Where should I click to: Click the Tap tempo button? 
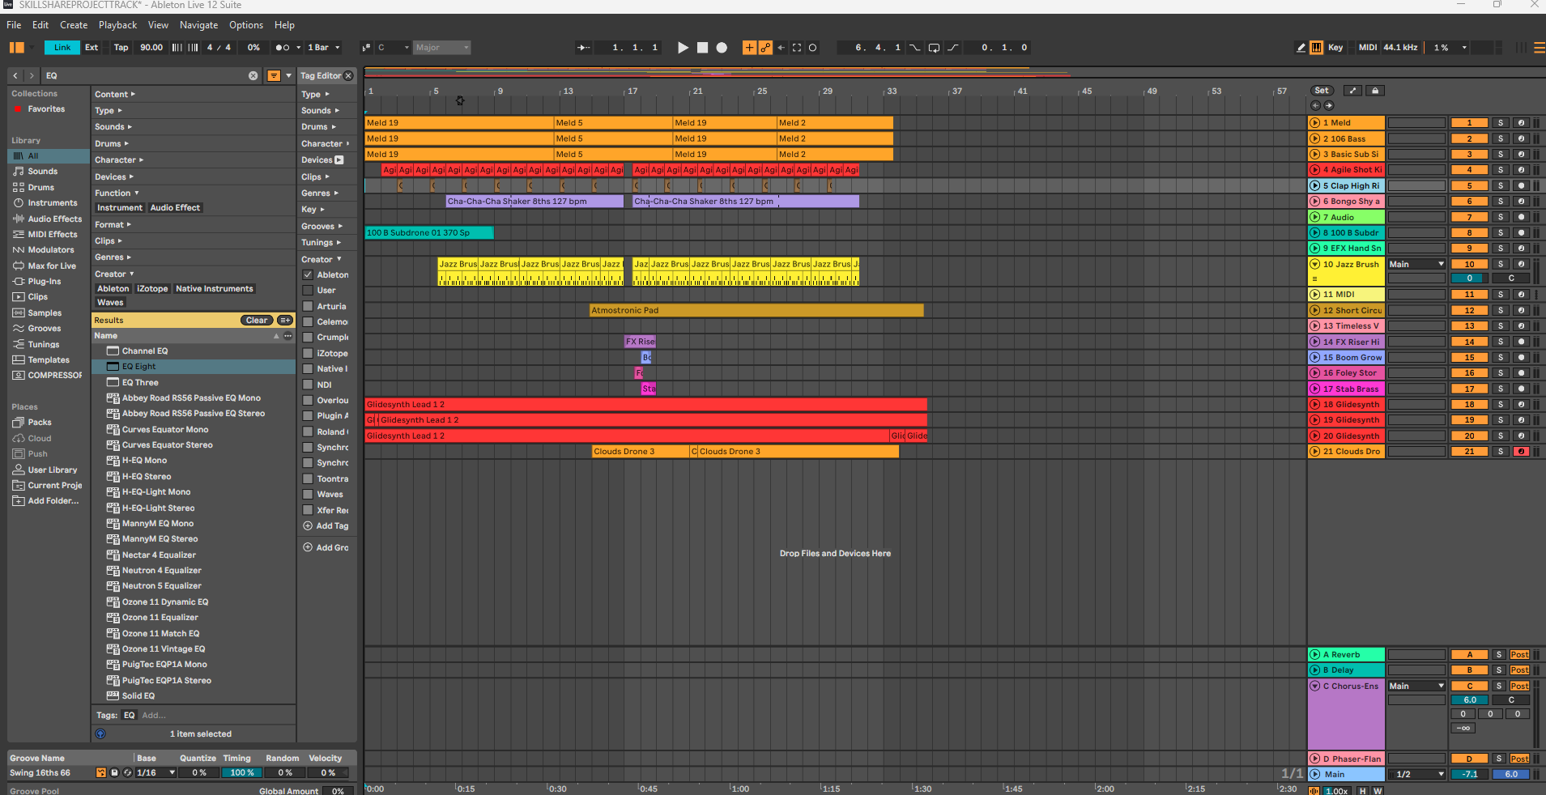121,48
